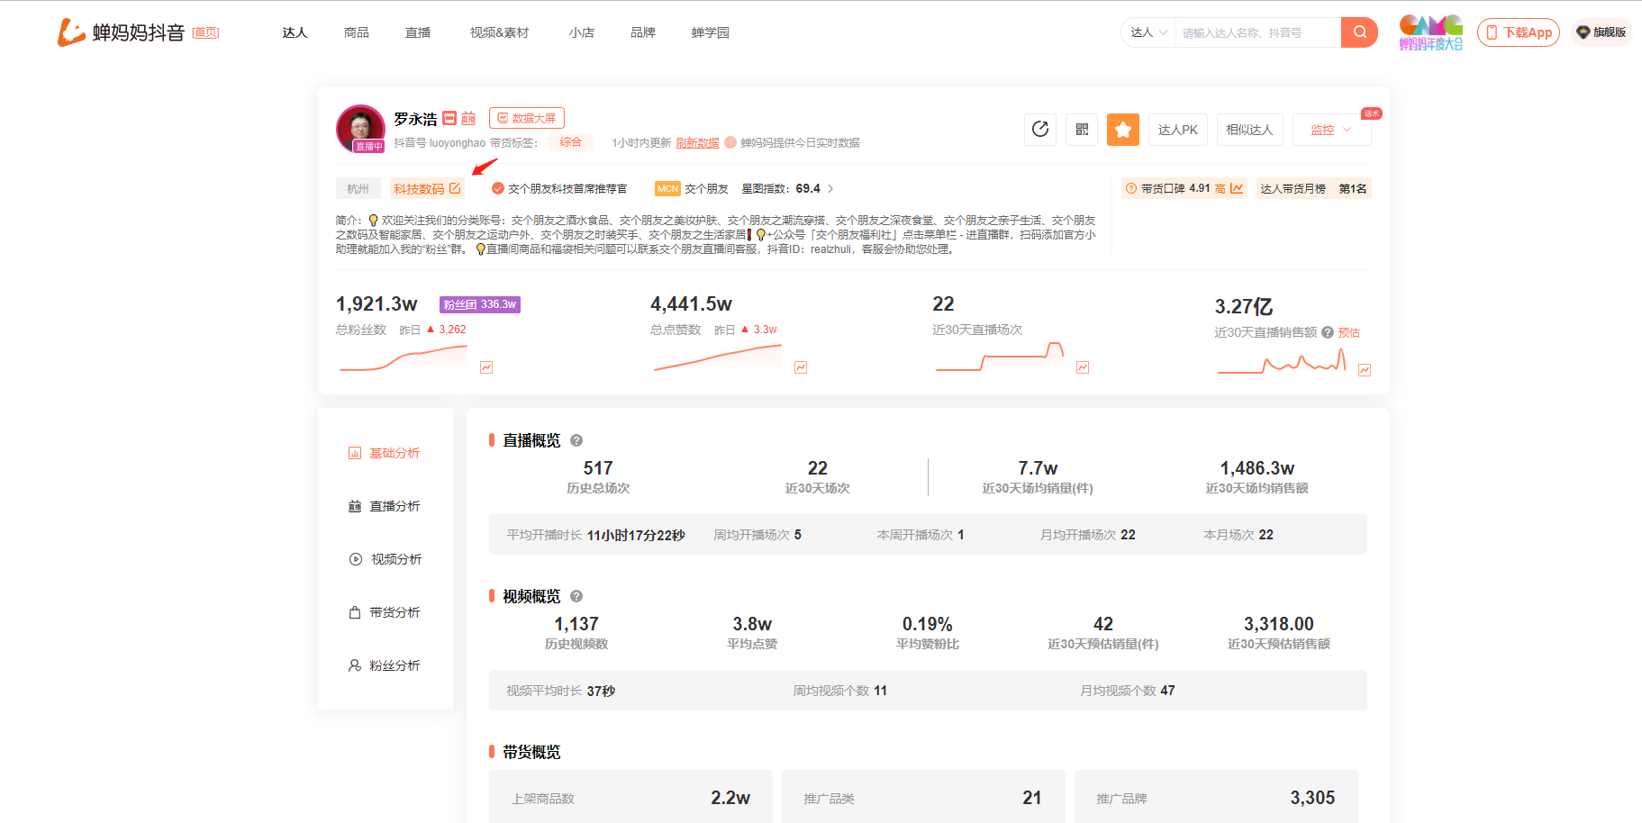Viewport: 1642px width, 823px height.
Task: Edit the 科技数码 category tag
Action: [455, 188]
